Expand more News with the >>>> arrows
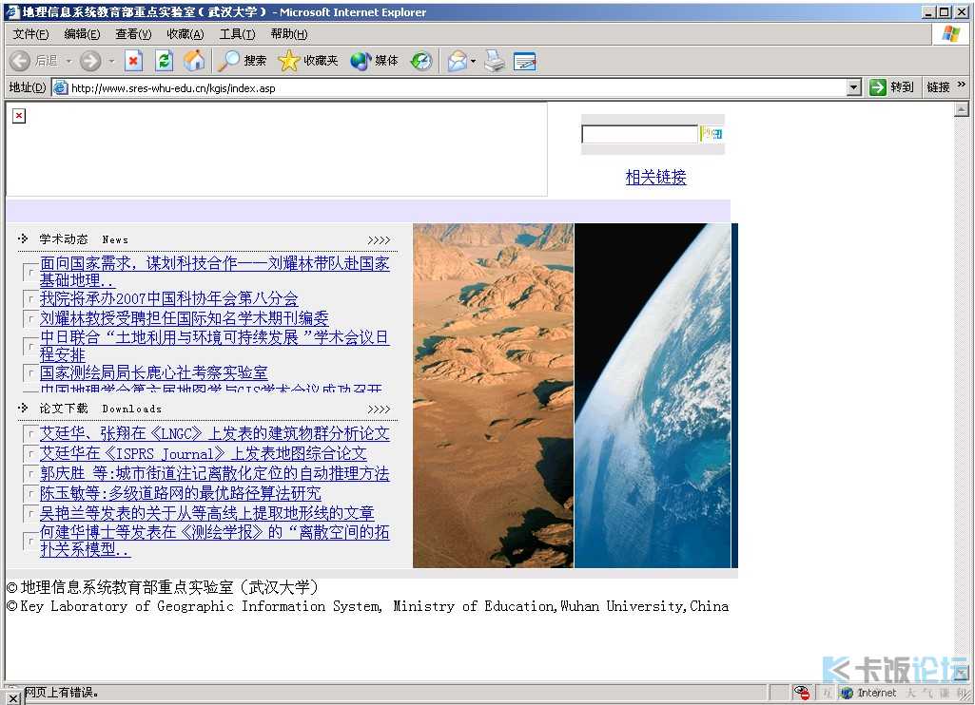 point(379,240)
